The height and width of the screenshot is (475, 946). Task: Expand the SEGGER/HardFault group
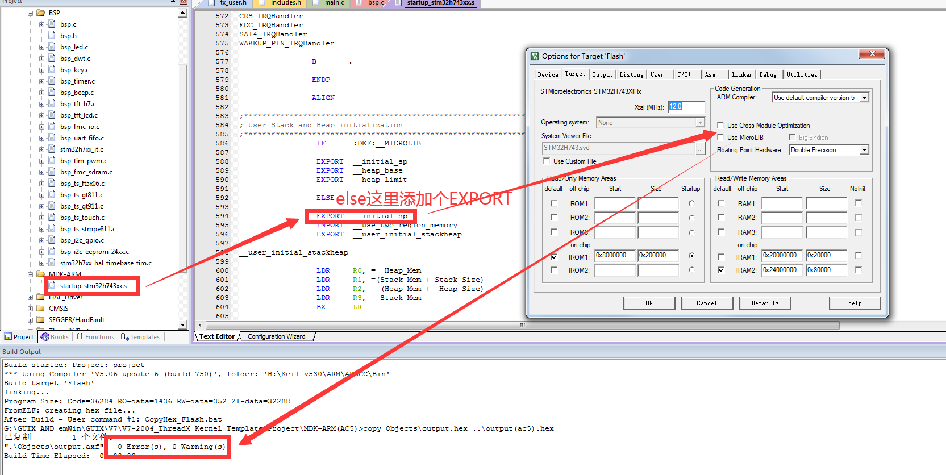[31, 320]
